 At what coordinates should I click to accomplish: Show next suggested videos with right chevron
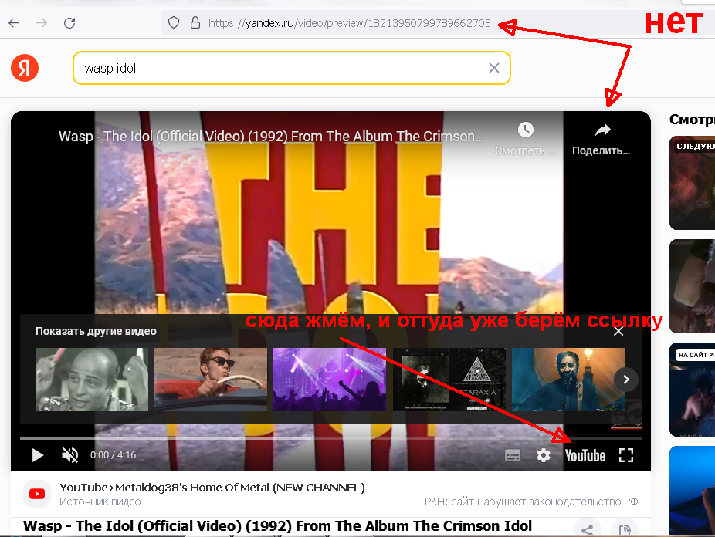click(x=626, y=379)
